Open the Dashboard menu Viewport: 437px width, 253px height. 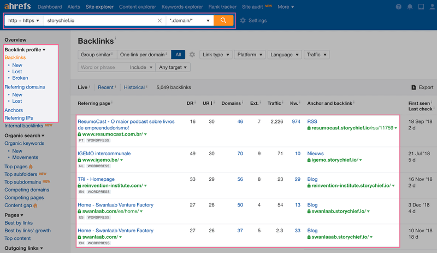tap(50, 7)
